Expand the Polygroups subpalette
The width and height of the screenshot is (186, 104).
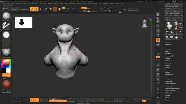pos(169,70)
